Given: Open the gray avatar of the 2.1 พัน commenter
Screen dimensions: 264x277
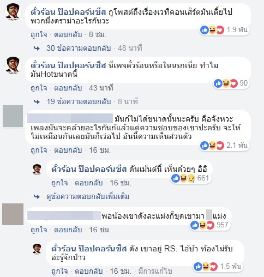Looking at the screenshot, I should 13,116.
